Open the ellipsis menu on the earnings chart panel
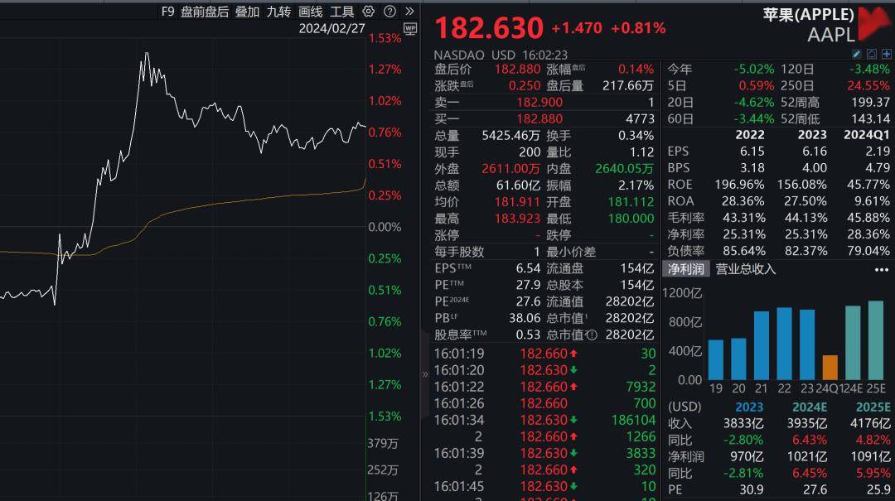Screen dimensions: 895x501 [881, 269]
